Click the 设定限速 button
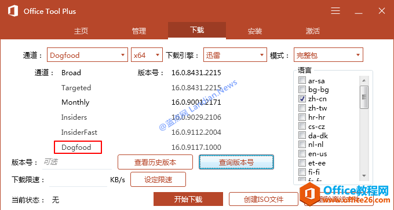This screenshot has width=394, height=210. point(158,179)
